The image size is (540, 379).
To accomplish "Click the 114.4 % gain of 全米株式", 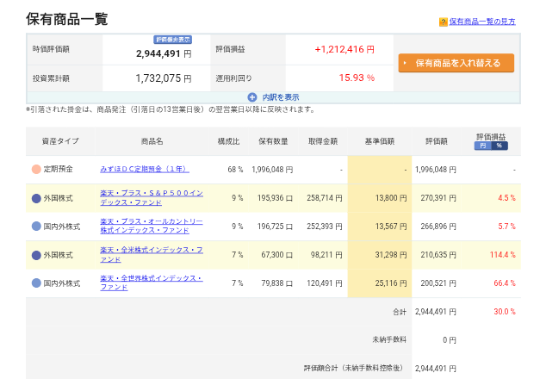I will tap(502, 255).
